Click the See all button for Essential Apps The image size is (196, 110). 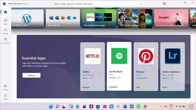pos(31,75)
